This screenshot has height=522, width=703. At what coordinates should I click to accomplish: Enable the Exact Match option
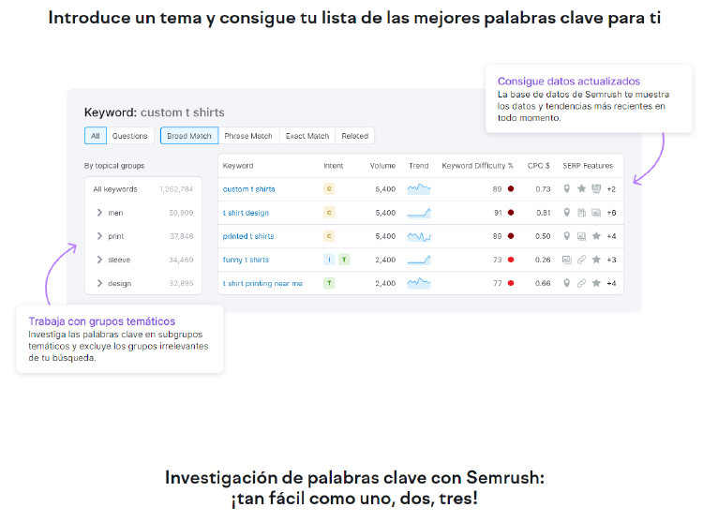click(x=307, y=136)
